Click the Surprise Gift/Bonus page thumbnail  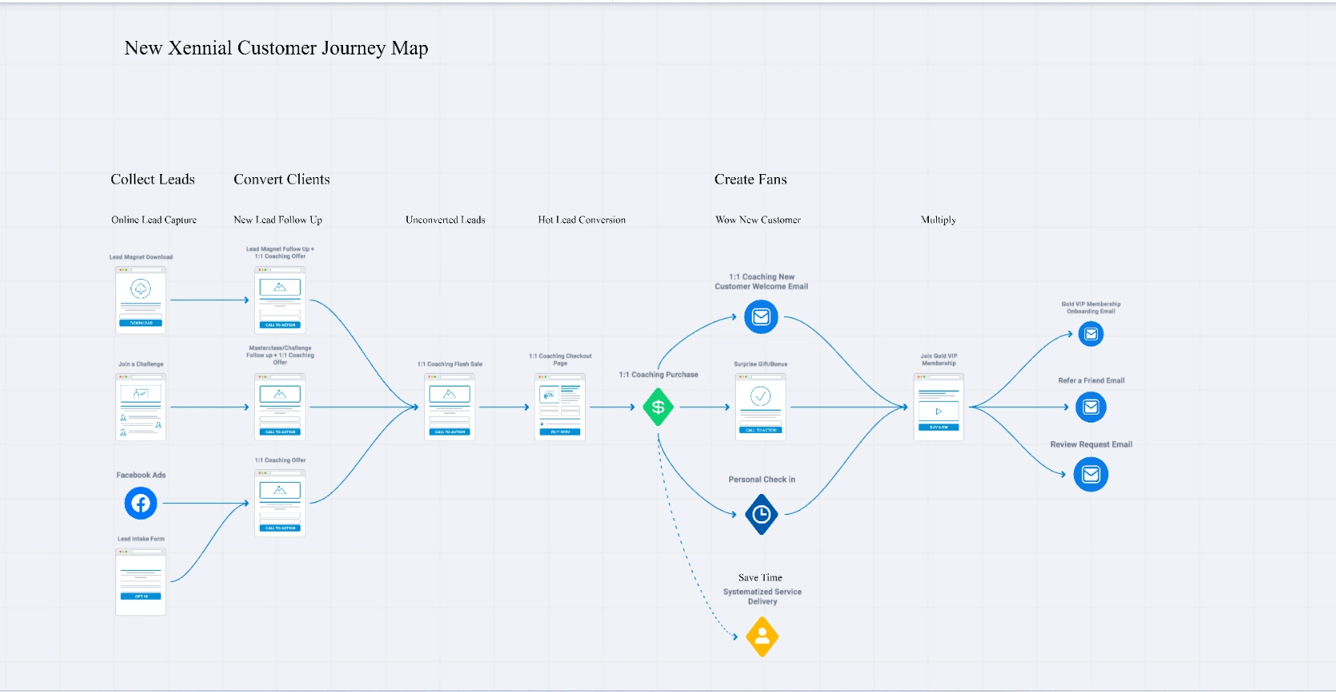pyautogui.click(x=761, y=407)
